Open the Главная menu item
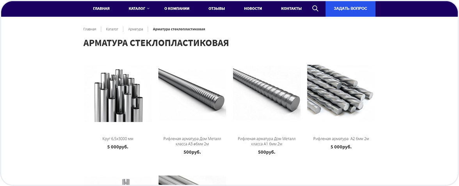Image resolution: width=459 pixels, height=186 pixels. tap(101, 9)
